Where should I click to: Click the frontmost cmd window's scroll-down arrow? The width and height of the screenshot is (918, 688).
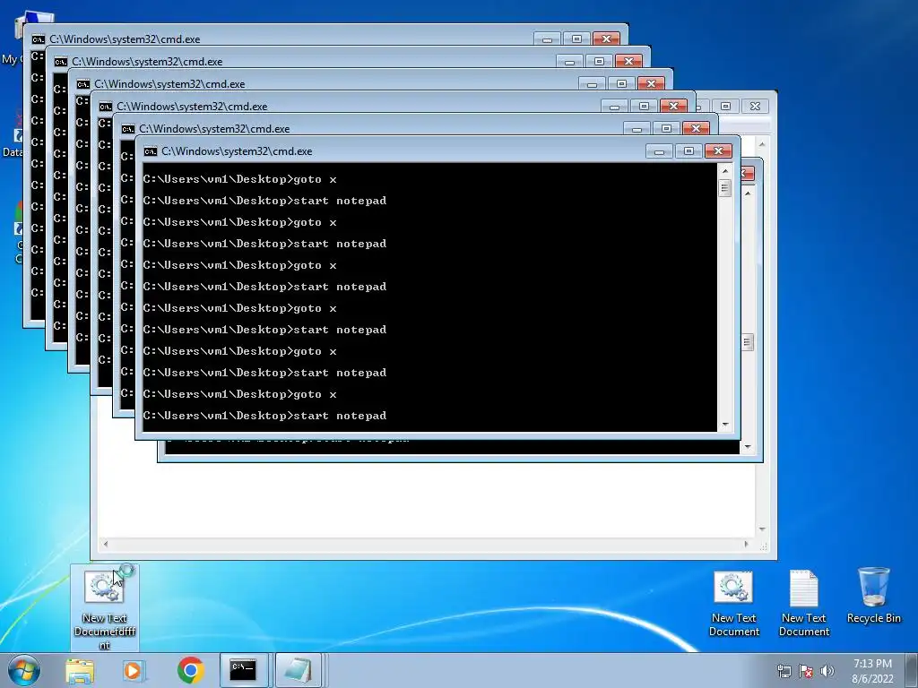(x=724, y=425)
